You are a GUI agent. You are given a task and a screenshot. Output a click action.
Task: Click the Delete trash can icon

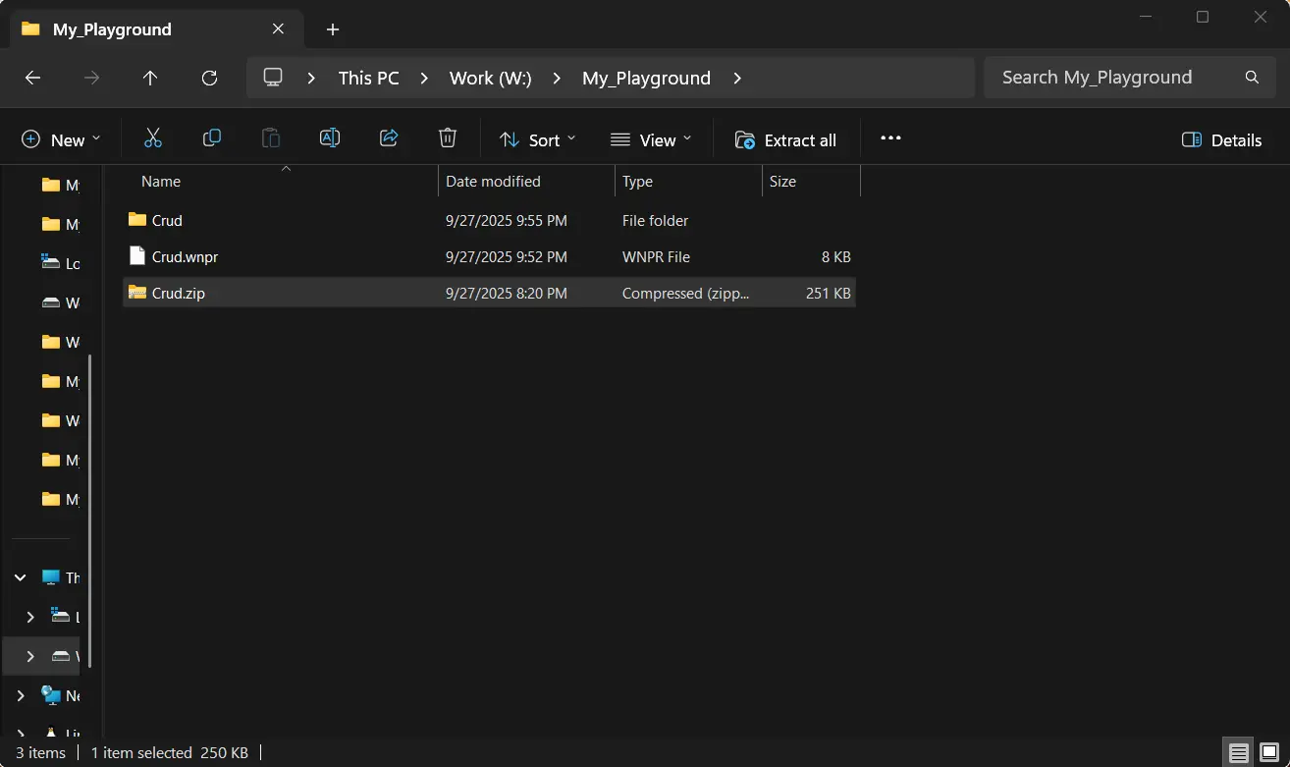pos(448,138)
